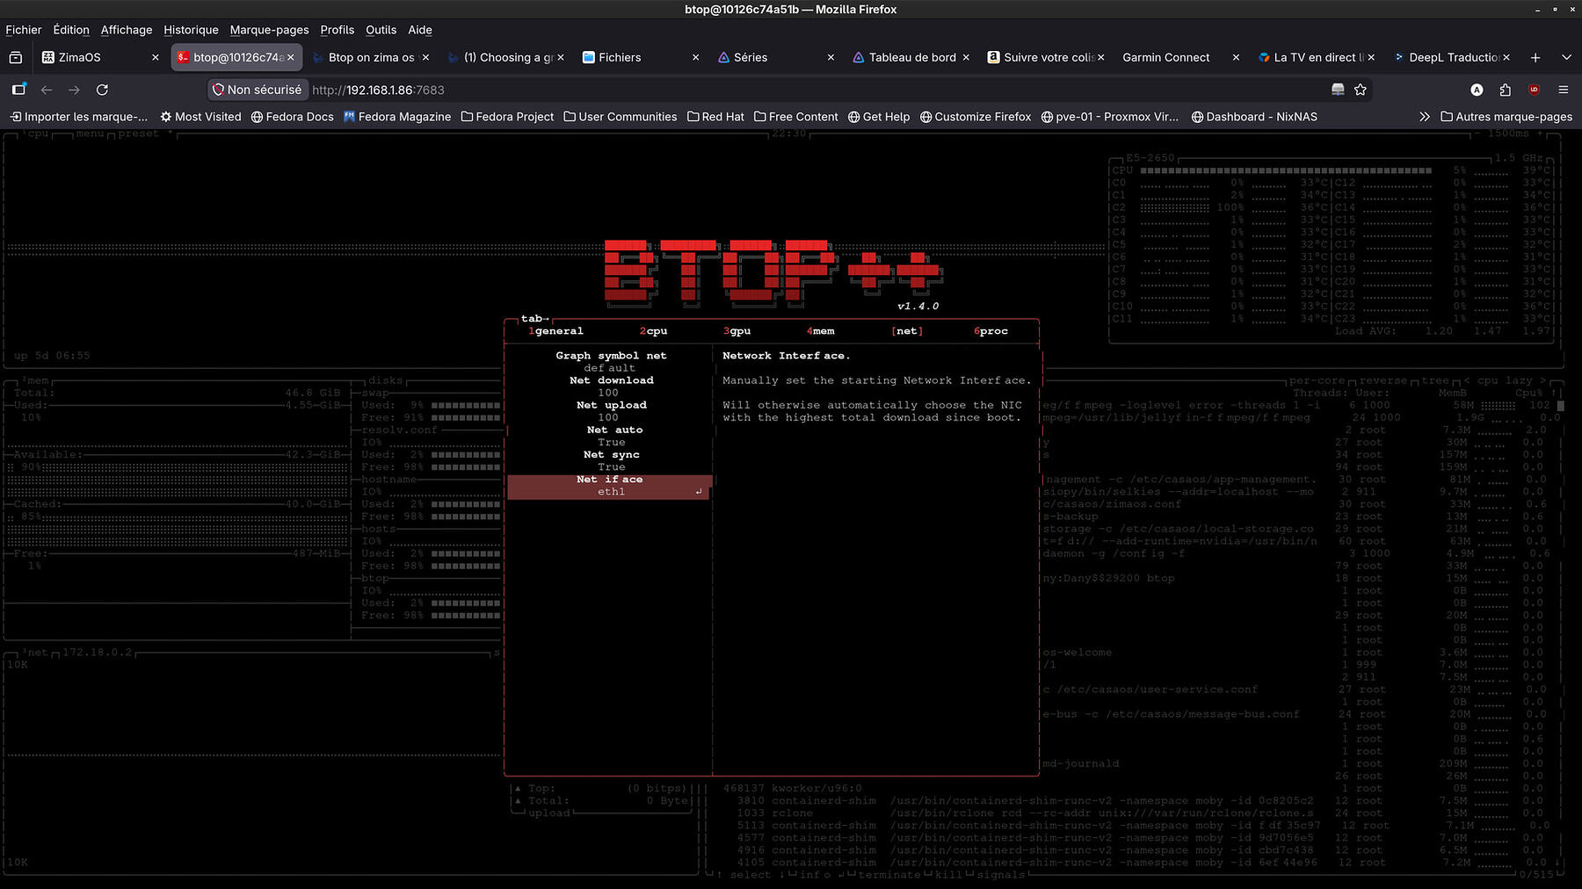The width and height of the screenshot is (1582, 889).
Task: Open the Firefox account icon
Action: click(x=1477, y=90)
